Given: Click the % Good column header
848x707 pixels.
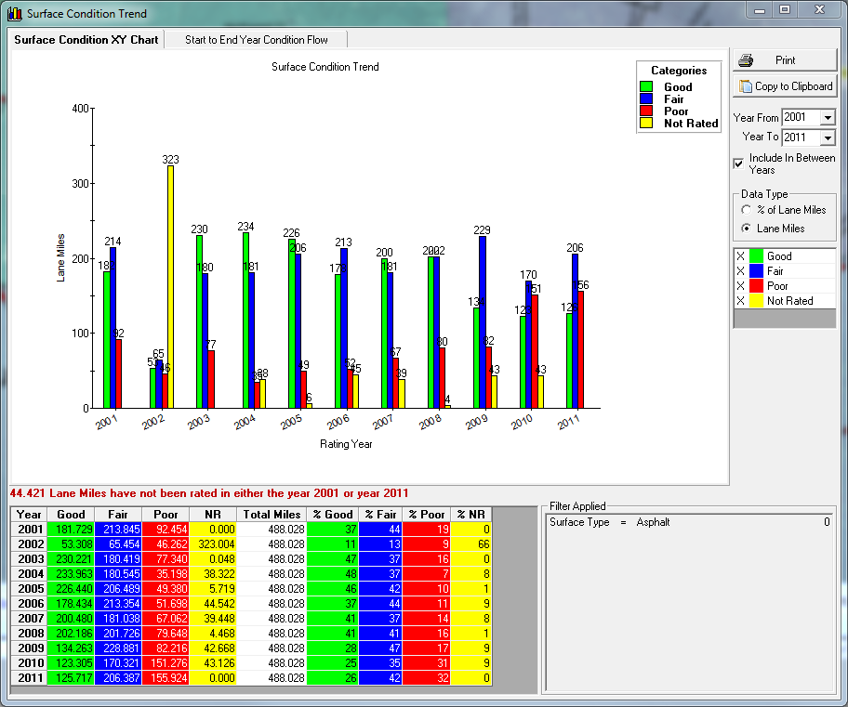Looking at the screenshot, I should coord(333,515).
